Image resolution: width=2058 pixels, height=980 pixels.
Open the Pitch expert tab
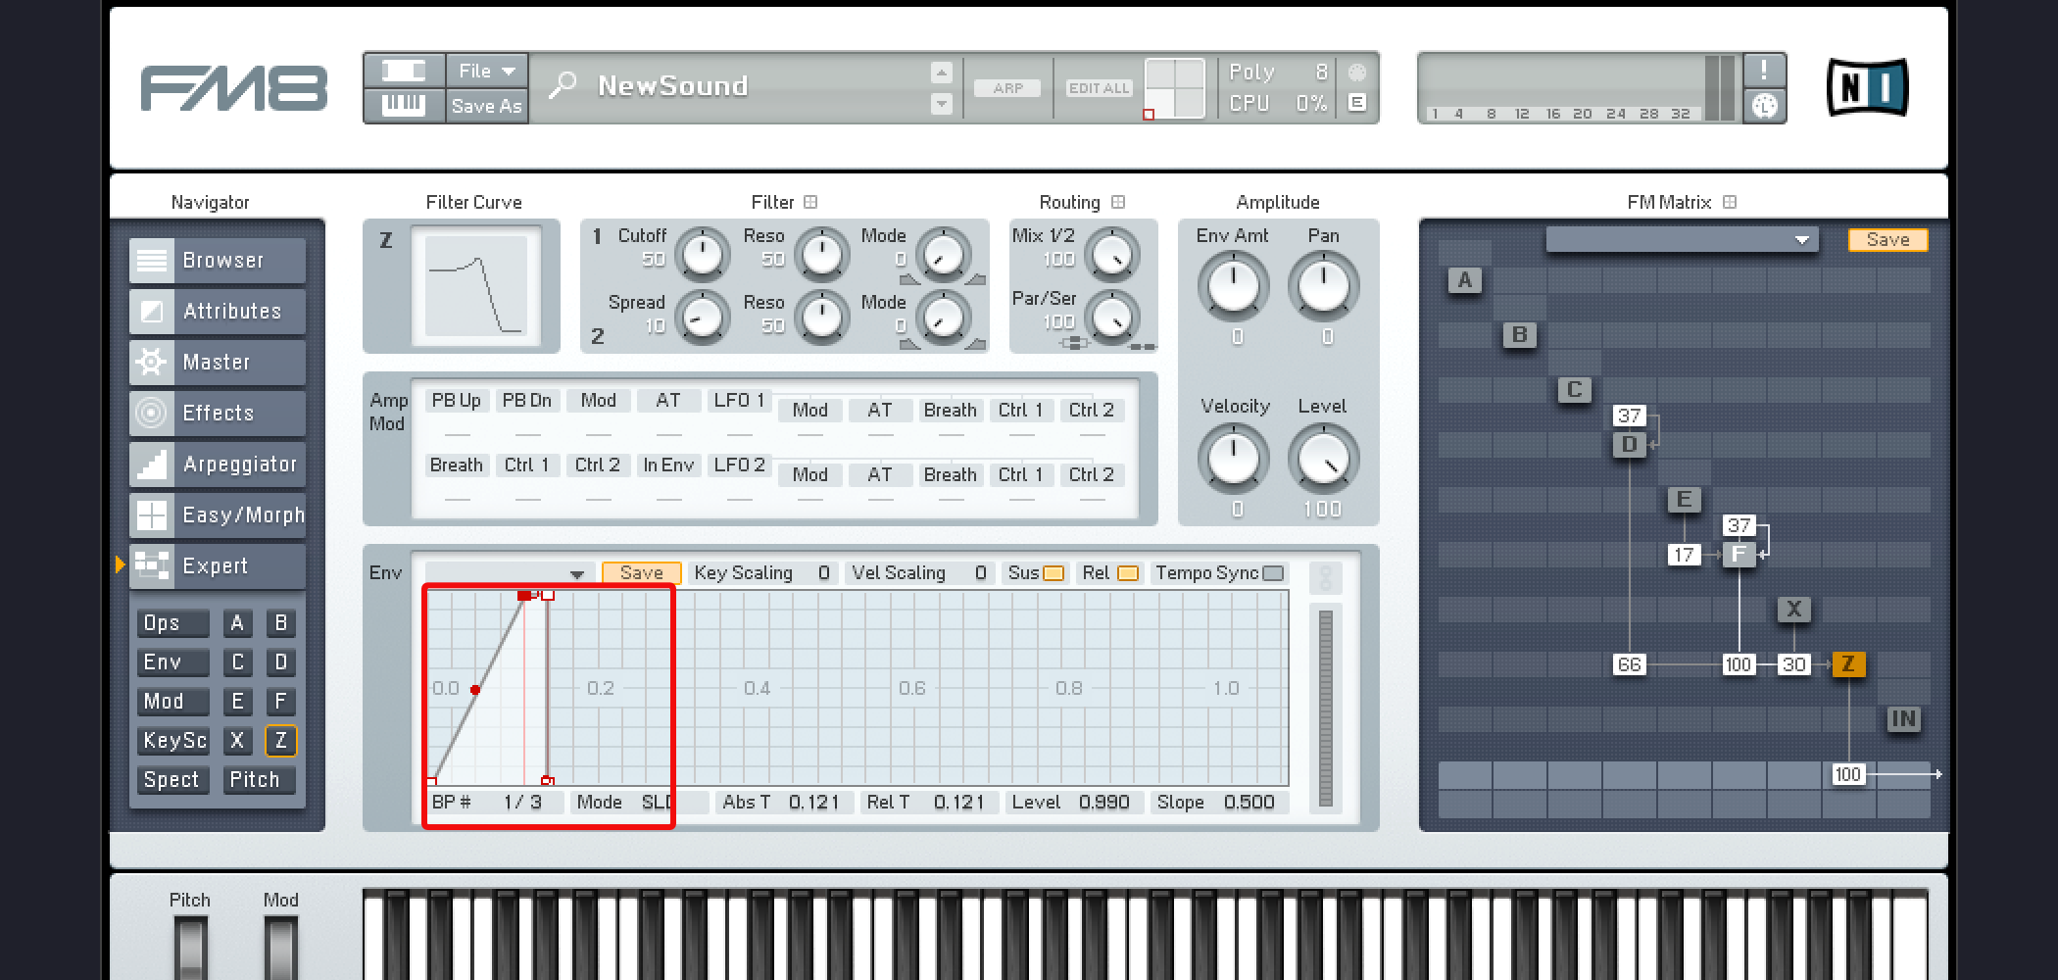pyautogui.click(x=259, y=780)
